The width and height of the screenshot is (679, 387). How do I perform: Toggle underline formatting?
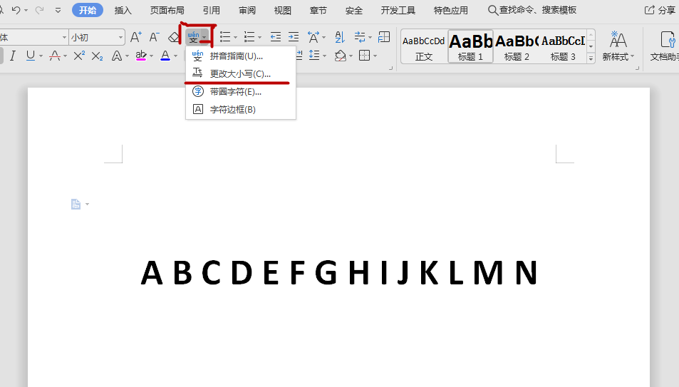point(31,56)
